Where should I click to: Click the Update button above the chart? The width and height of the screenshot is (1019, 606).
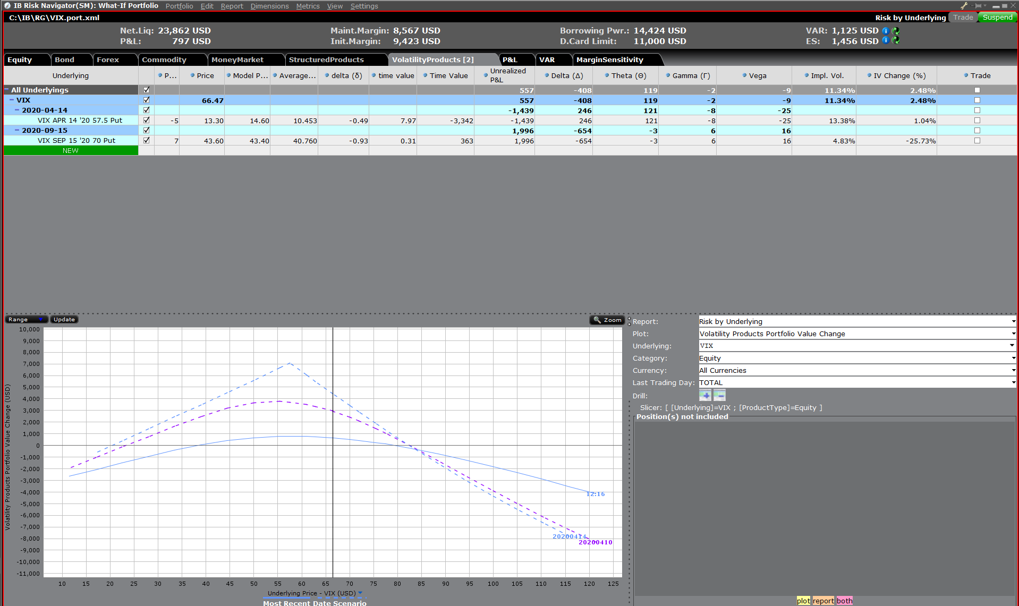pyautogui.click(x=64, y=319)
